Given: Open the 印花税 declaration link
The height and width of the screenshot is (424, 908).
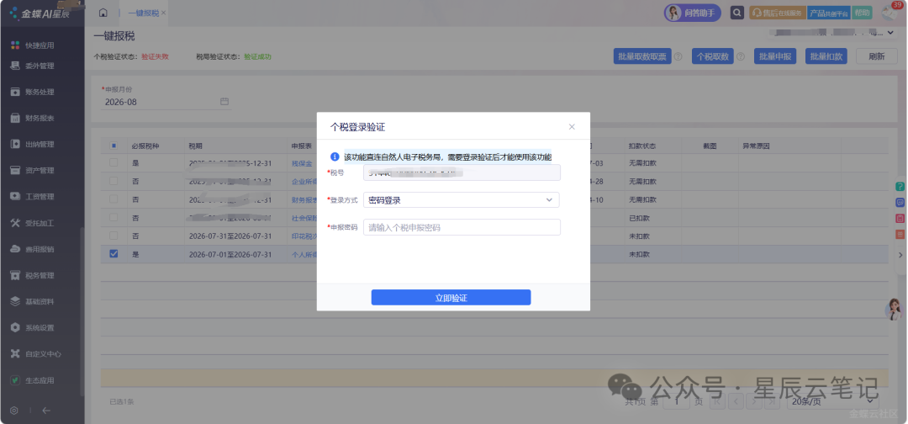Looking at the screenshot, I should pyautogui.click(x=304, y=236).
